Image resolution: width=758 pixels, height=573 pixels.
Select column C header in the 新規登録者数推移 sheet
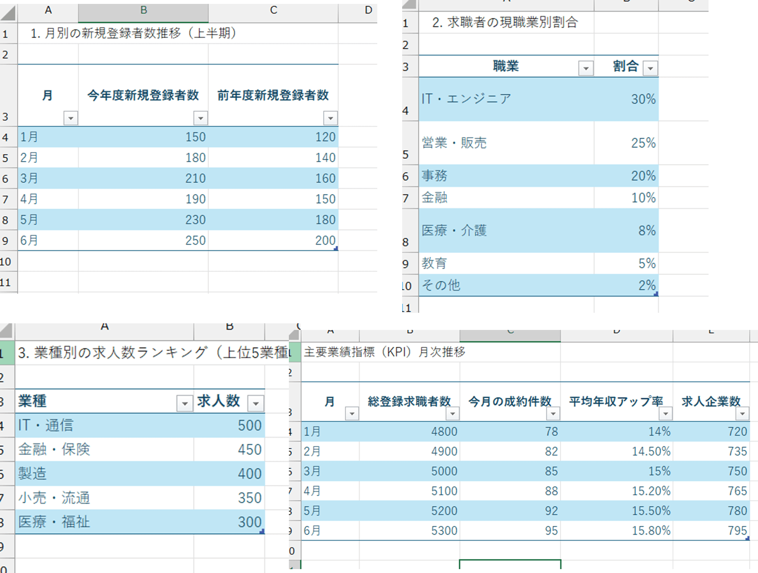click(273, 13)
